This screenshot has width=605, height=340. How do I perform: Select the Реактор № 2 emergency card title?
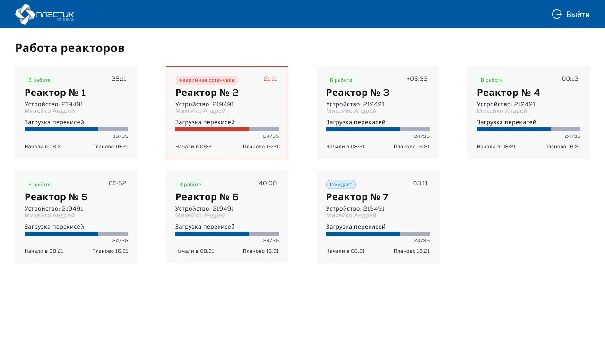click(x=207, y=93)
